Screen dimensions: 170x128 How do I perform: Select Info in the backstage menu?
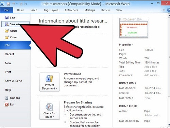(15, 45)
